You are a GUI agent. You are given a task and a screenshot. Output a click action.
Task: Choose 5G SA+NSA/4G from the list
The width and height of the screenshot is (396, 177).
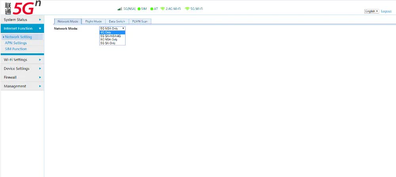pos(112,36)
